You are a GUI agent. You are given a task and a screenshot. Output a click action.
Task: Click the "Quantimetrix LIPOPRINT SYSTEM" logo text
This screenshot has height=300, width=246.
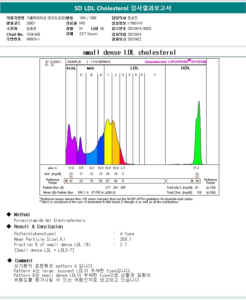pyautogui.click(x=175, y=62)
